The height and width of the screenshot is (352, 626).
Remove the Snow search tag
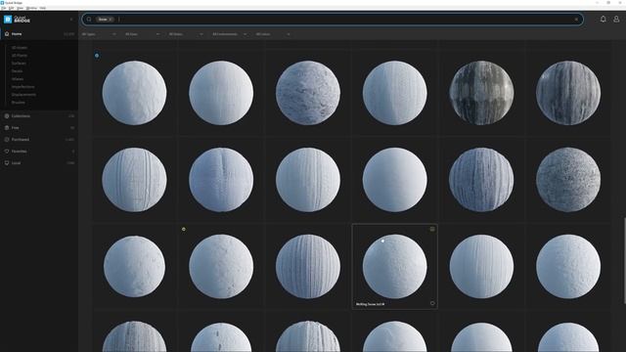(x=111, y=20)
